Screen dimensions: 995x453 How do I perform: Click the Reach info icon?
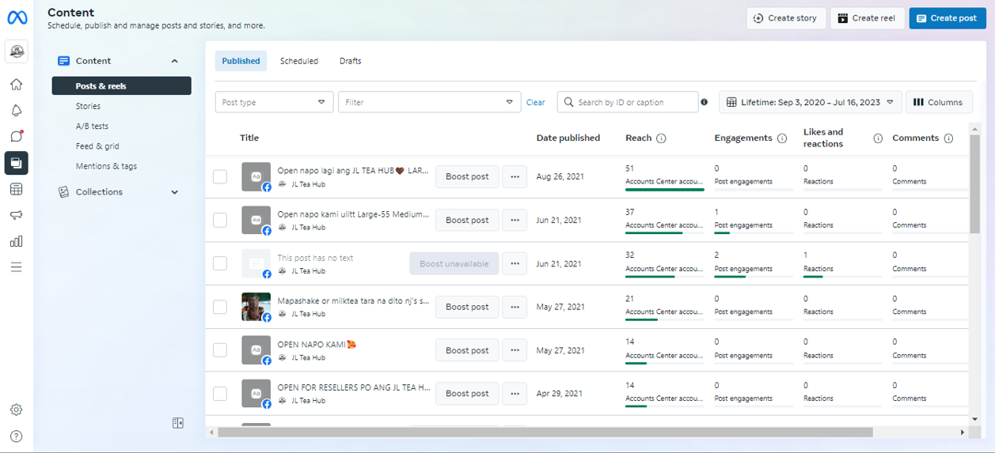click(x=661, y=138)
